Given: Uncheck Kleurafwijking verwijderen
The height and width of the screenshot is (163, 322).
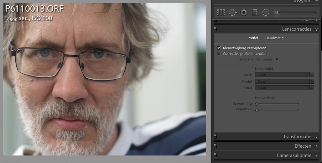Looking at the screenshot, I should coord(219,48).
